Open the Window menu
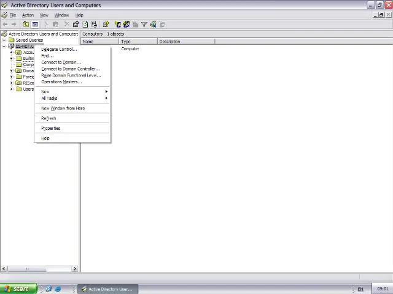Viewport: 393px width, 294px height. 61,15
